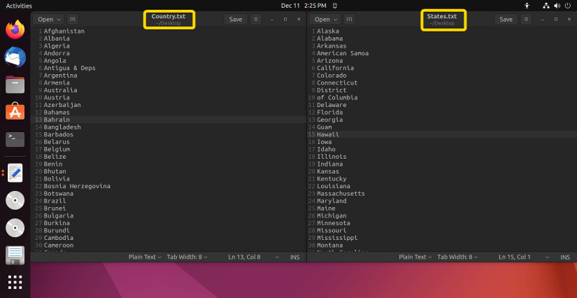Place cursor on American Samoa line
577x298 pixels.
tap(343, 53)
